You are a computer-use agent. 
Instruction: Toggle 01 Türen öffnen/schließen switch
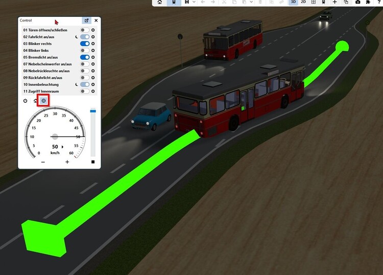point(85,30)
